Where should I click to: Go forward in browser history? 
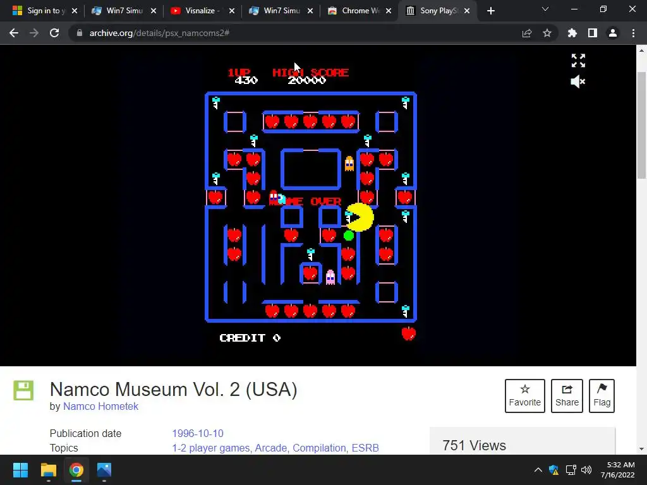tap(34, 33)
